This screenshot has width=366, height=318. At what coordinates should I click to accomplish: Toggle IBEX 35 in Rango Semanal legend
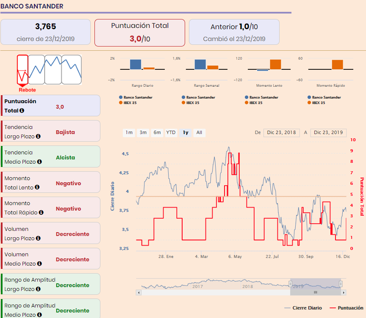coord(190,103)
